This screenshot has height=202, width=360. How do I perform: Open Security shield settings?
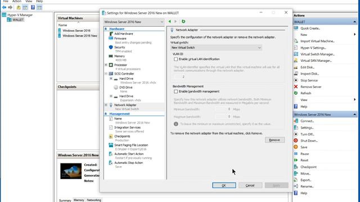[x=120, y=47]
